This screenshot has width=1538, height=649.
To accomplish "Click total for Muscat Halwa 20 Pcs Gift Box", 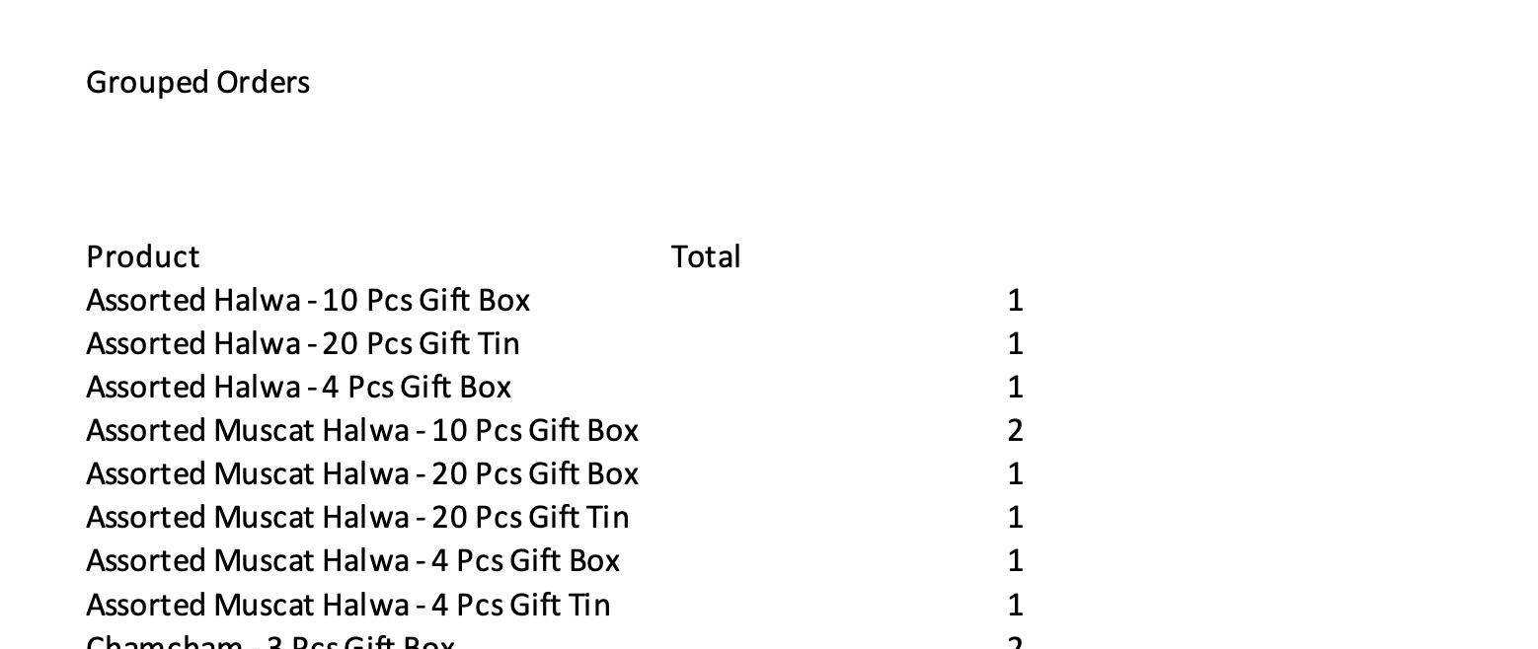I will tap(1015, 474).
